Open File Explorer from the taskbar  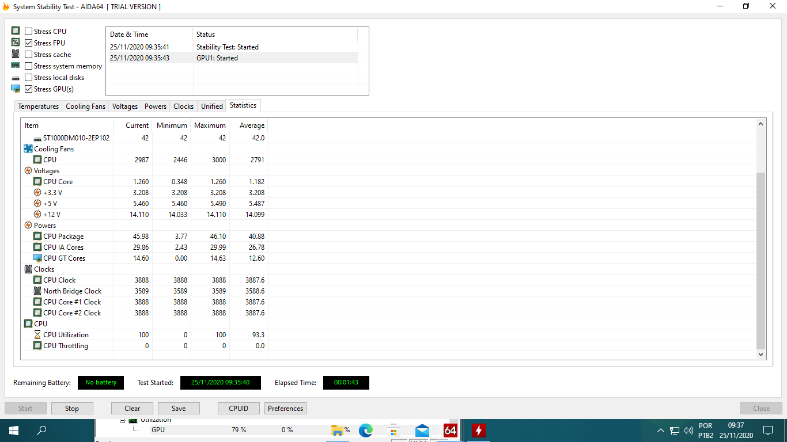(x=338, y=430)
